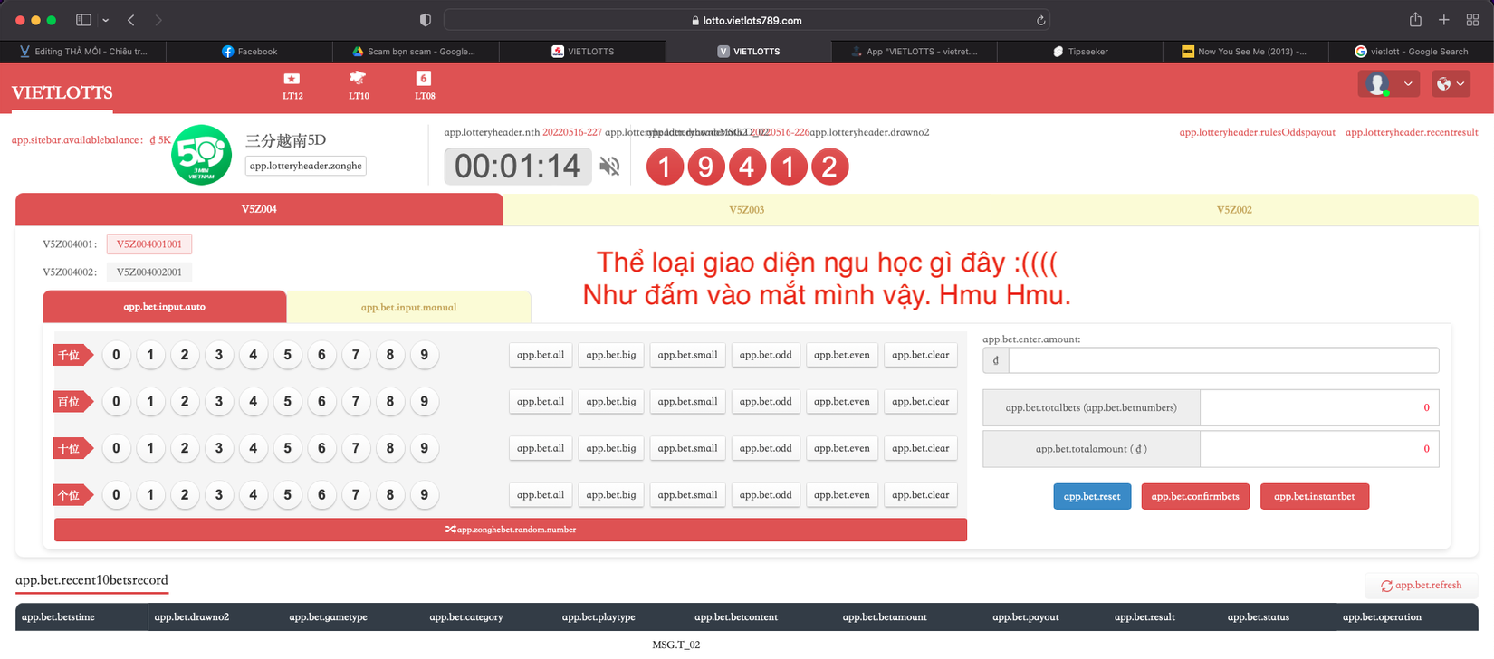The height and width of the screenshot is (659, 1494).
Task: Click the green 5D lottery logo
Action: click(201, 155)
